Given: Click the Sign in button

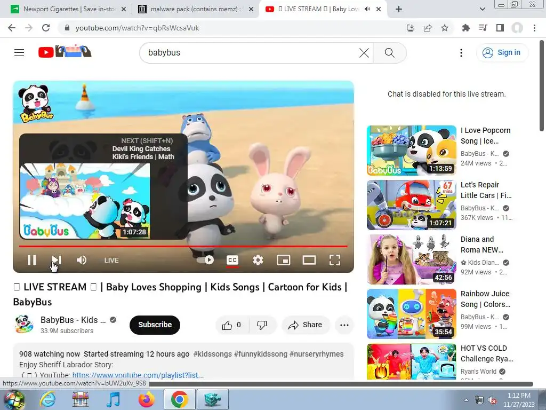Looking at the screenshot, I should 502,53.
